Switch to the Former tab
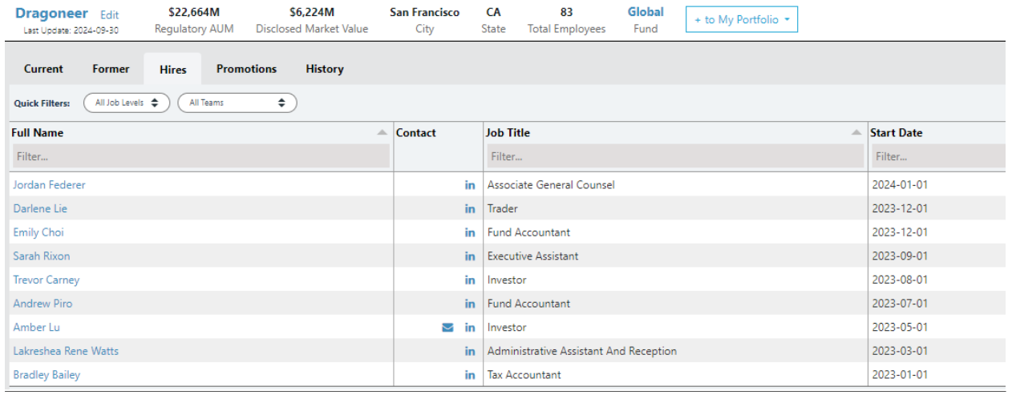The height and width of the screenshot is (399, 1012). tap(111, 69)
